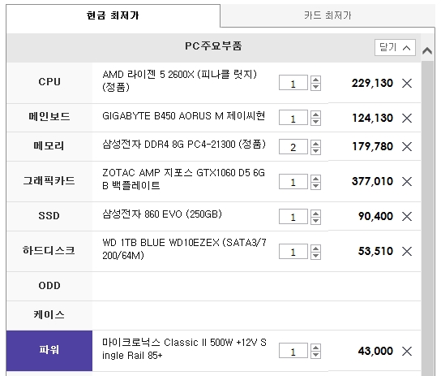441x376 pixels.
Task: Focus the 파워 quantity input field
Action: coord(293,351)
